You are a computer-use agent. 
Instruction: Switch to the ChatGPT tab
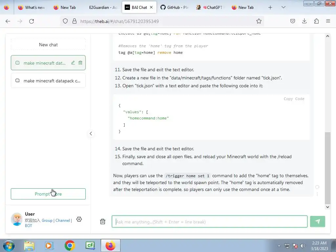pos(210,7)
